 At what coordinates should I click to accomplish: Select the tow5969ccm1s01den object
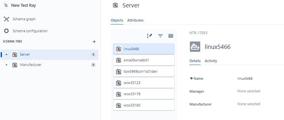(x=144, y=71)
